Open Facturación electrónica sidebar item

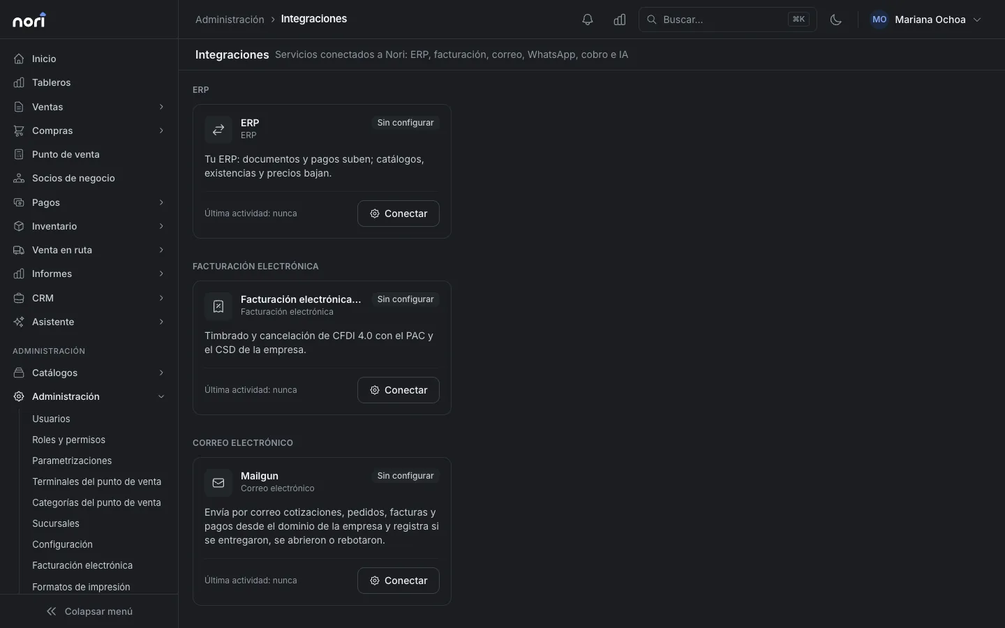[82, 565]
